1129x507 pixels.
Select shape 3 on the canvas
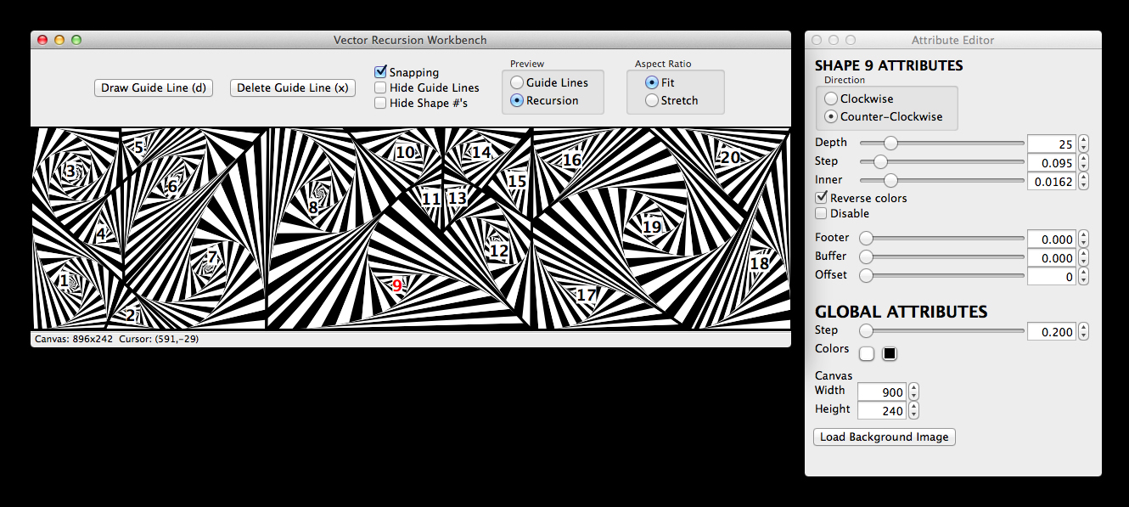click(70, 172)
